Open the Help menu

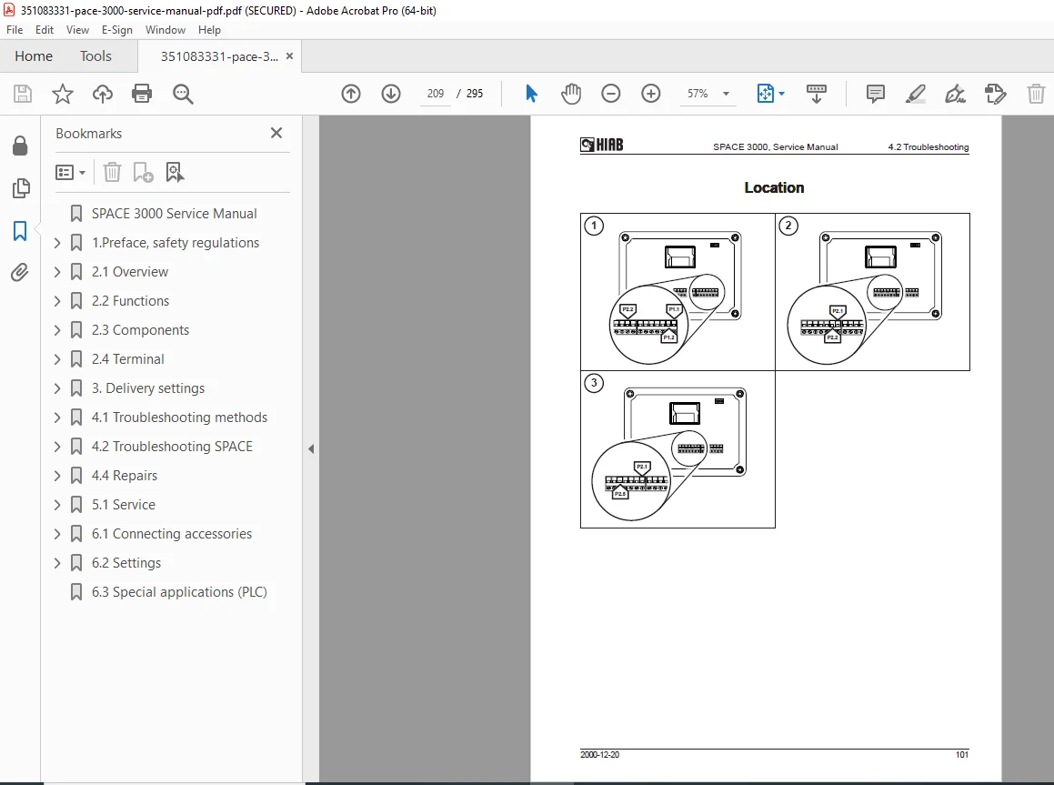pyautogui.click(x=209, y=30)
